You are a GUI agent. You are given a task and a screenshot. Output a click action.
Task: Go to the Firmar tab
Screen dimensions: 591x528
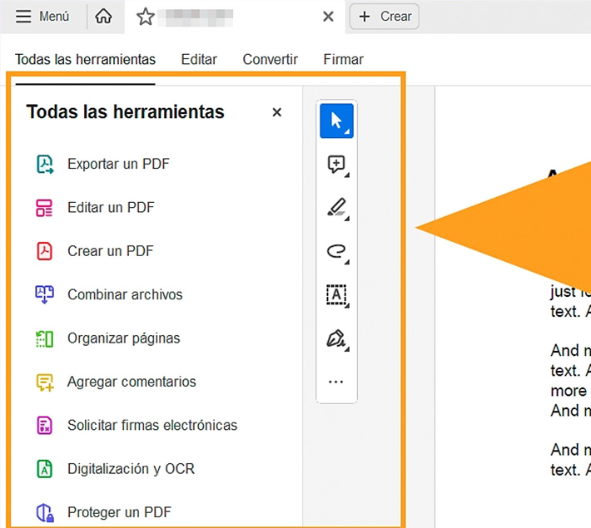click(x=343, y=59)
